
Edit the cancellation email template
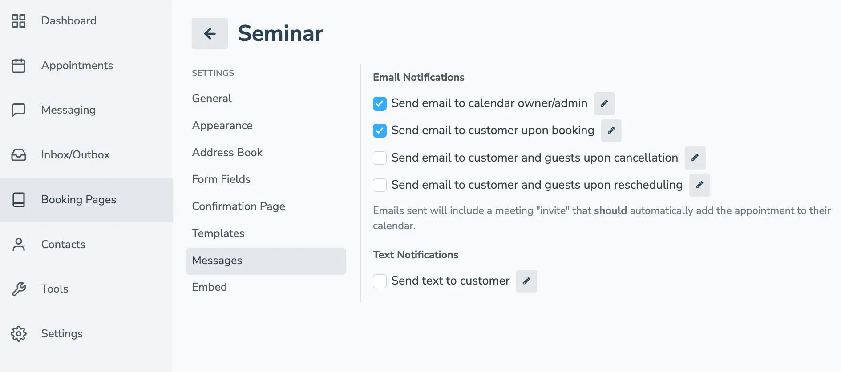(695, 158)
